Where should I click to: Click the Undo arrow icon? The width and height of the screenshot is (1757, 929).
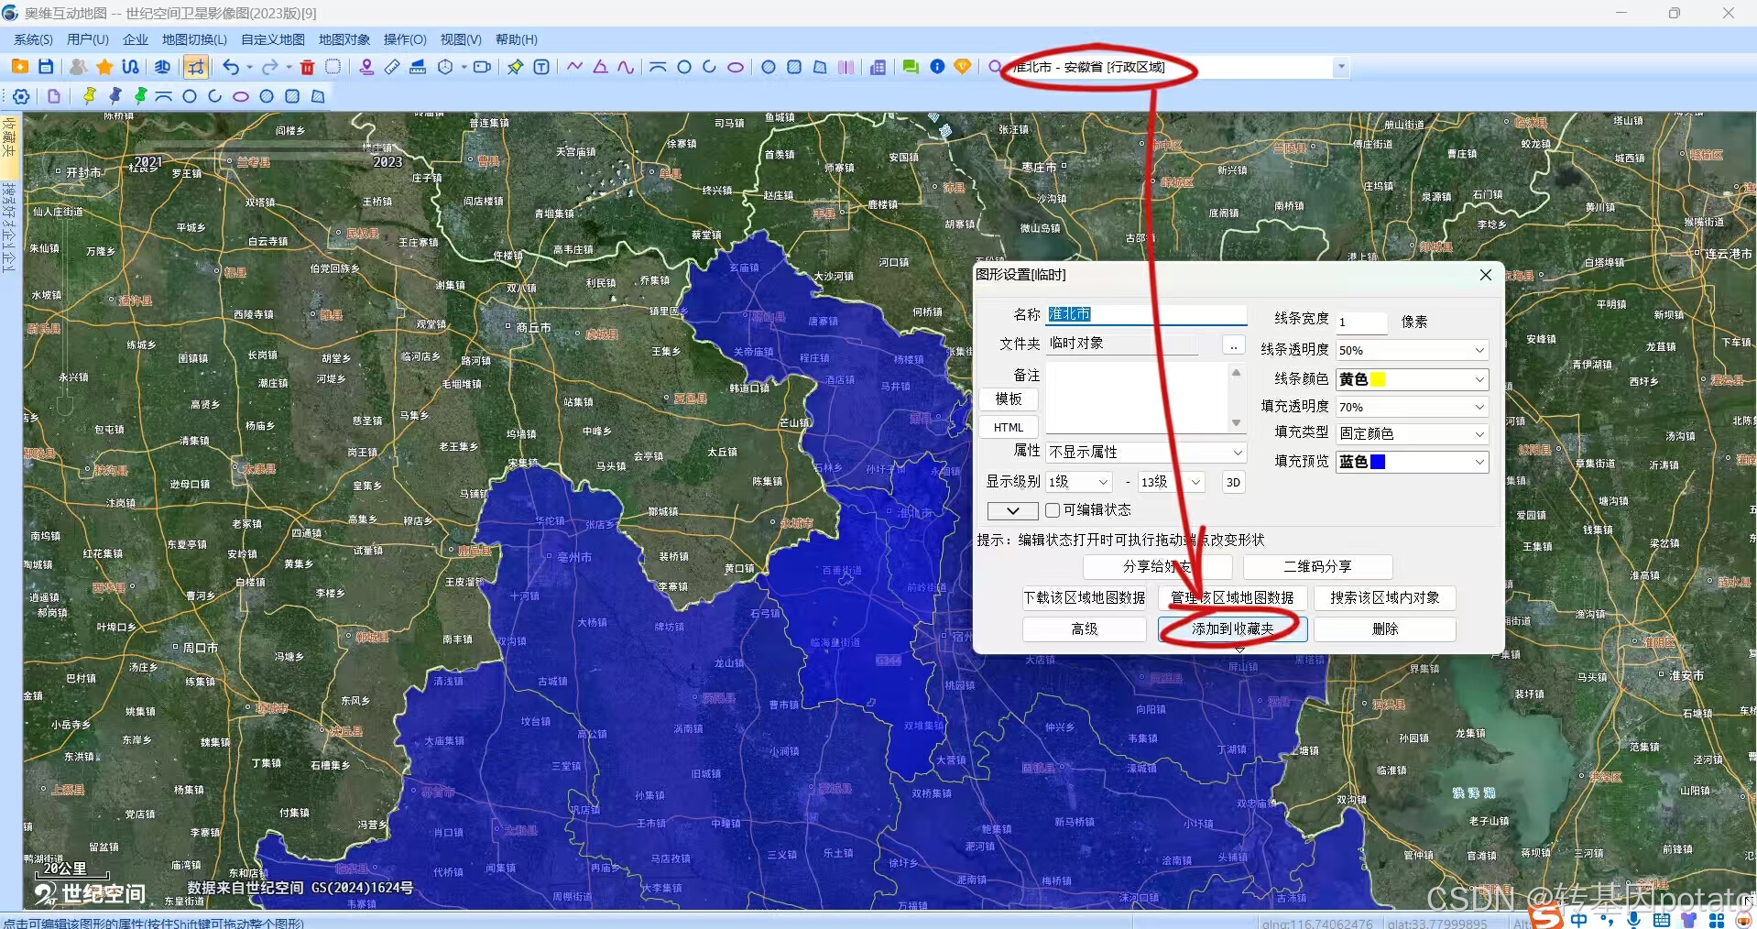[231, 67]
